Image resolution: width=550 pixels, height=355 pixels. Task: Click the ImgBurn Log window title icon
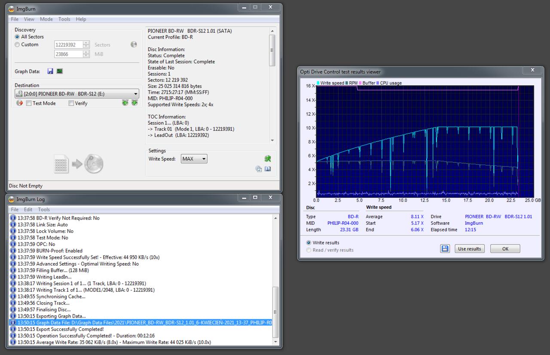click(x=12, y=199)
